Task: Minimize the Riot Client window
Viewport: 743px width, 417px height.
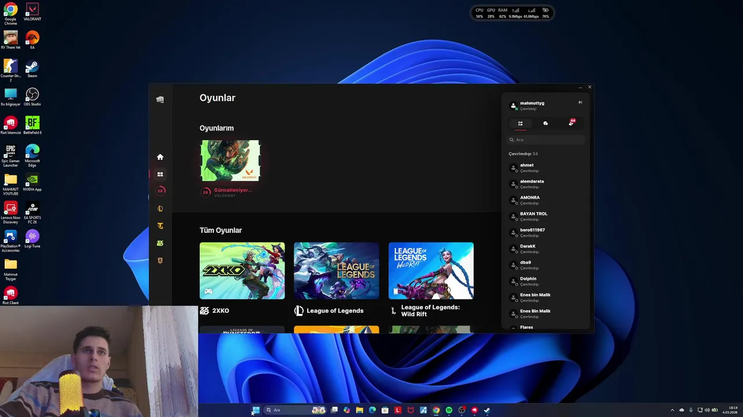Action: coord(580,87)
